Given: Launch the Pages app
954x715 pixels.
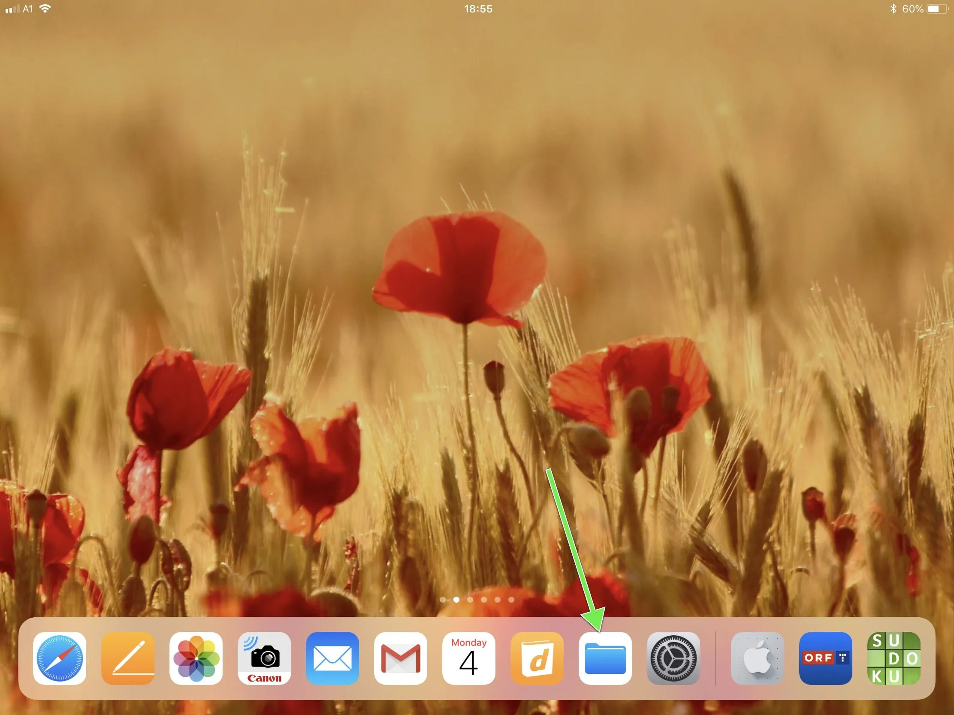Looking at the screenshot, I should (128, 658).
